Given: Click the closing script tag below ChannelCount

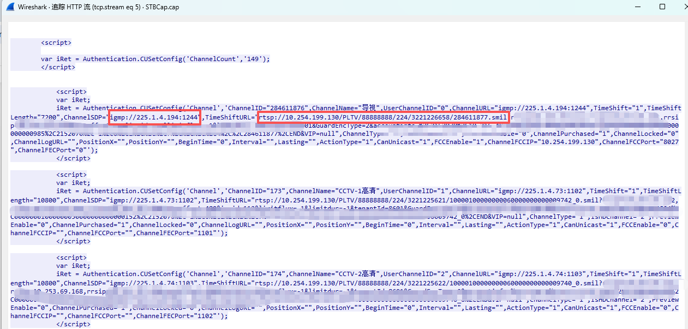Looking at the screenshot, I should 58,67.
